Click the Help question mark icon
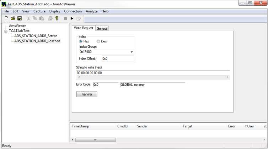This screenshot has width=268, height=149. point(57,18)
